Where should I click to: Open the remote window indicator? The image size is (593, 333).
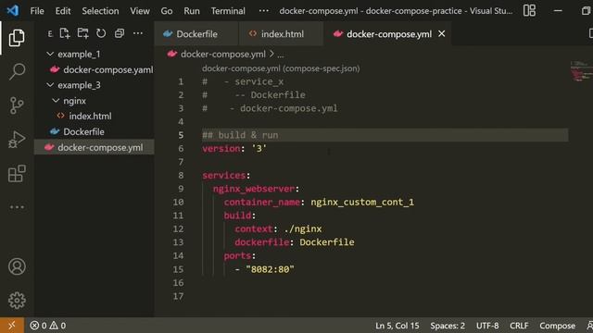(12, 325)
